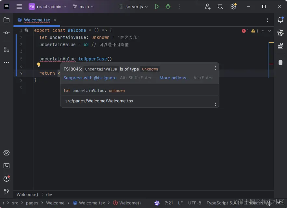The image size is (287, 208).
Task: Click the warning count indicator
Action: 254,31
